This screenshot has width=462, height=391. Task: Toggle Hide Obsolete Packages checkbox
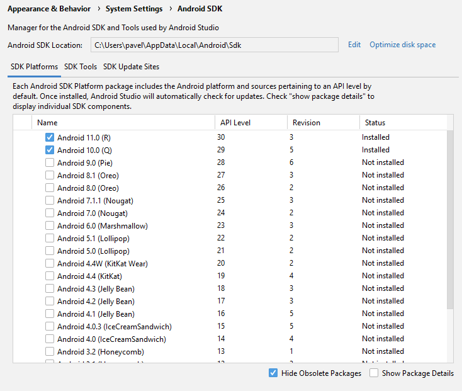point(273,373)
